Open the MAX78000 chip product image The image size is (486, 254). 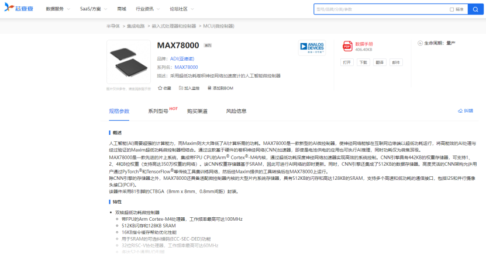(129, 62)
